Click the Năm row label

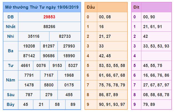coord(10,80)
